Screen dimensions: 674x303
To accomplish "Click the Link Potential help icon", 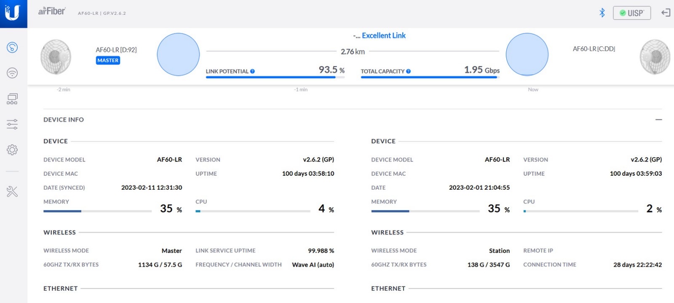I will coord(252,71).
